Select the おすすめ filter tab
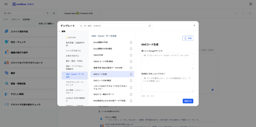The image size is (256, 127). pyautogui.click(x=26, y=19)
